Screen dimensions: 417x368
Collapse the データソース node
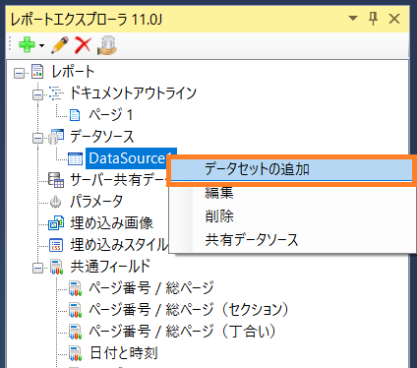37,138
